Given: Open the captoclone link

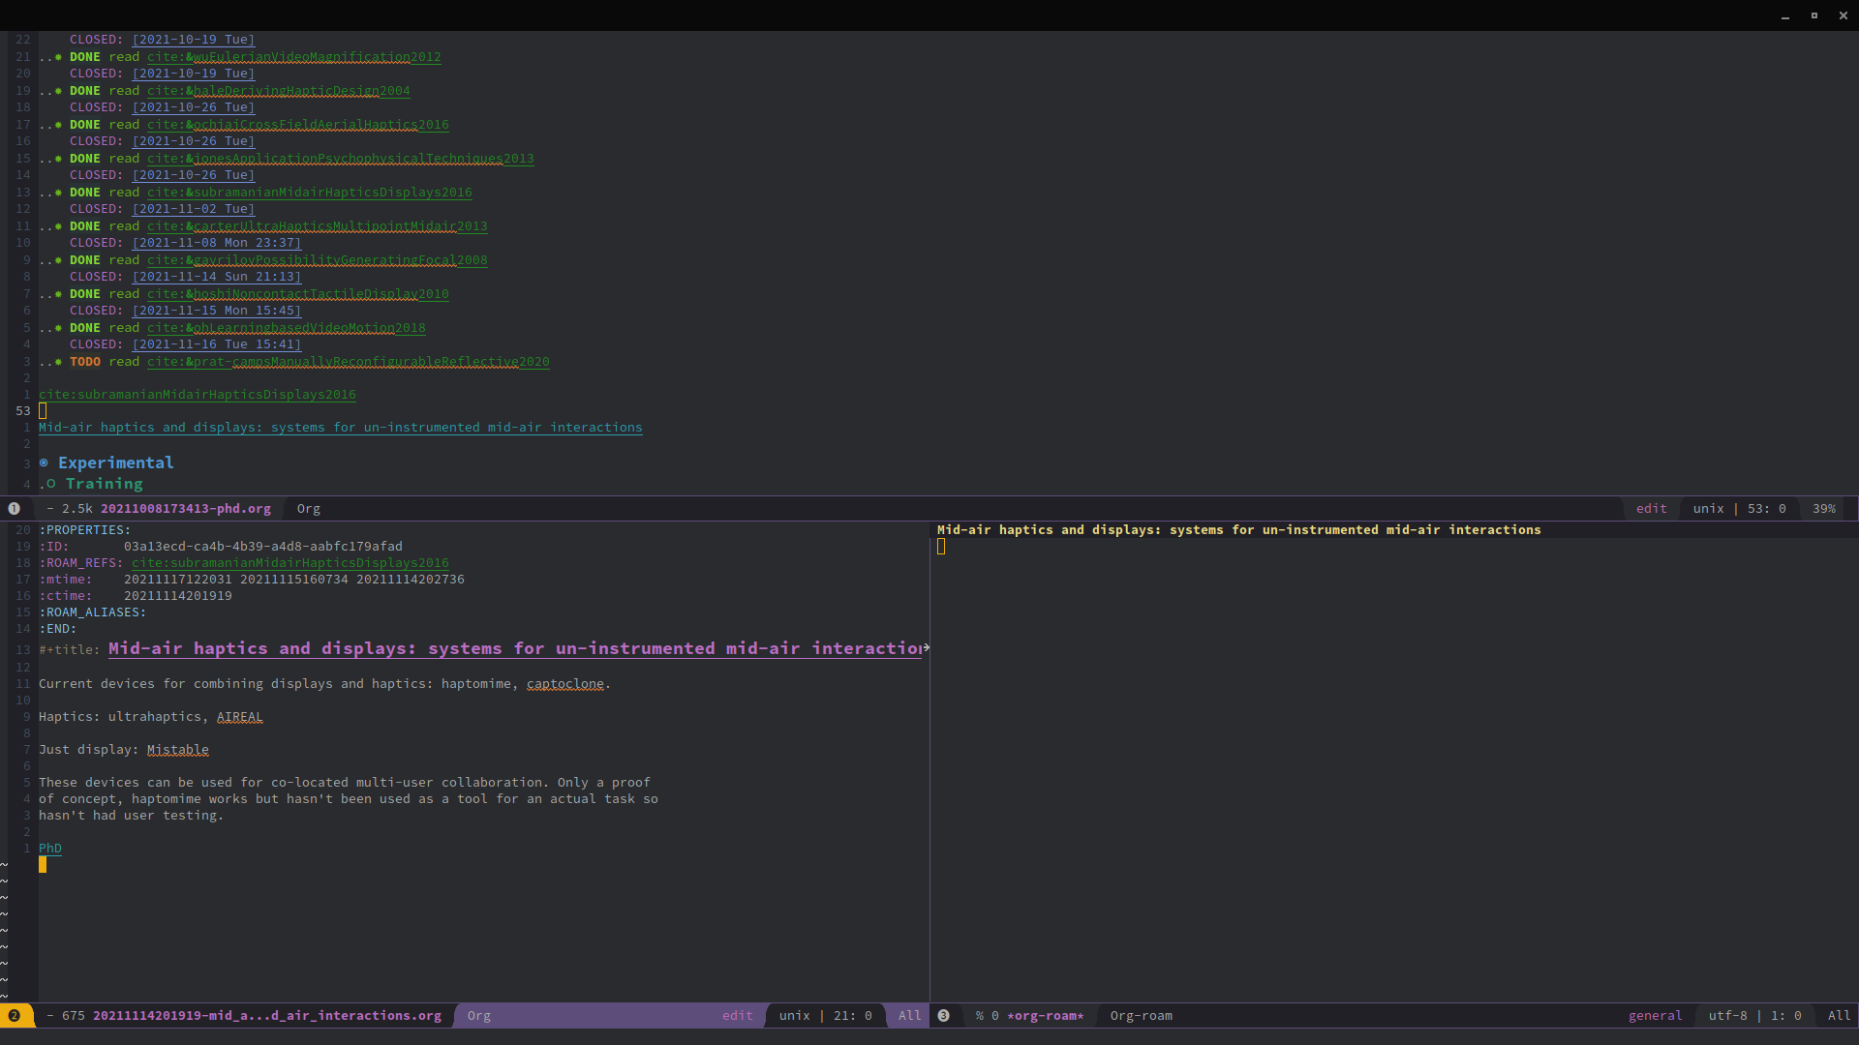Looking at the screenshot, I should coord(565,684).
